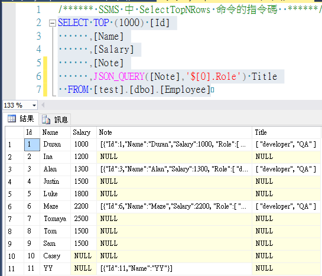Click the salary cell 1300

(83, 169)
